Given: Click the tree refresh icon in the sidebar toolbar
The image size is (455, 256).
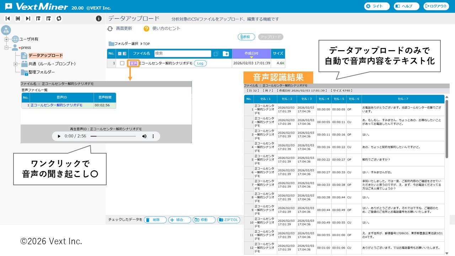Looking at the screenshot, I should [x=59, y=18].
